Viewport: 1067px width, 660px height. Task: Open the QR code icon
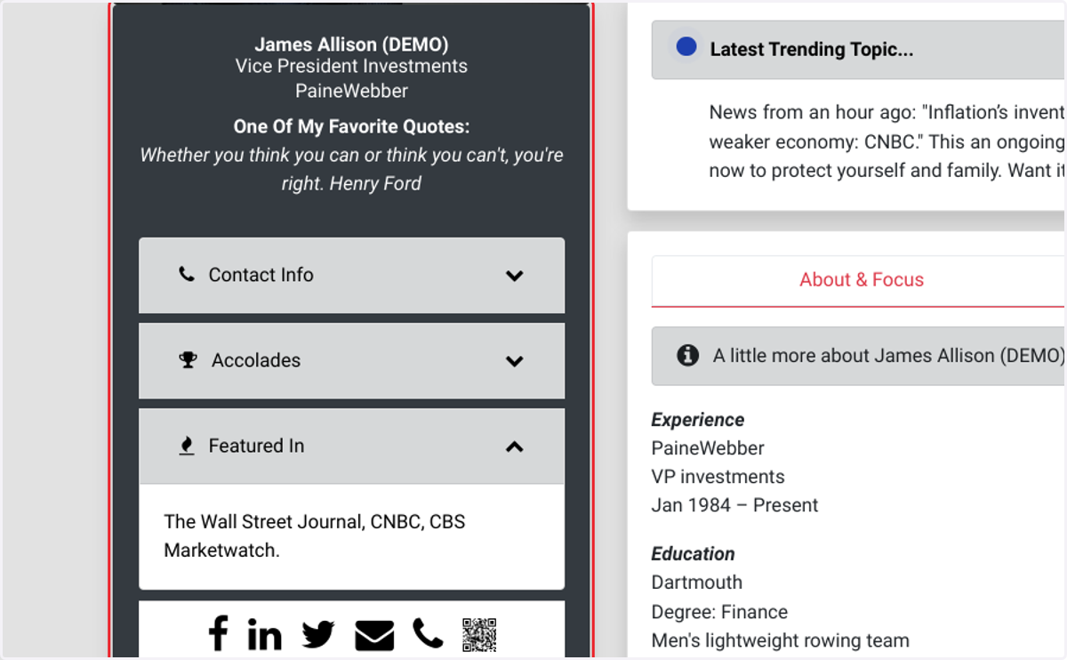pos(479,635)
